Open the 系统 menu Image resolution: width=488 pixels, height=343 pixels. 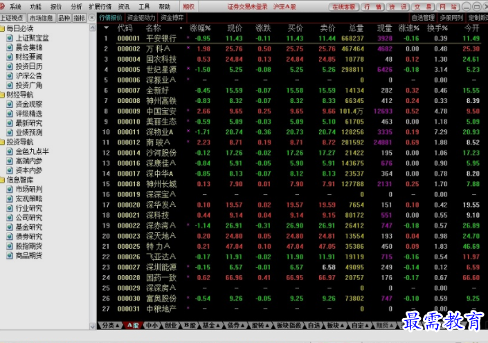pos(15,6)
